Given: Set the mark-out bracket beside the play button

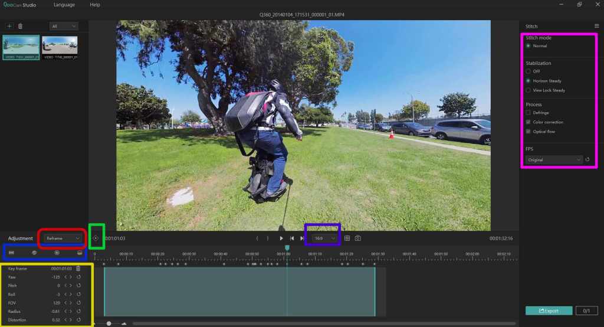Looking at the screenshot, I should (268, 238).
